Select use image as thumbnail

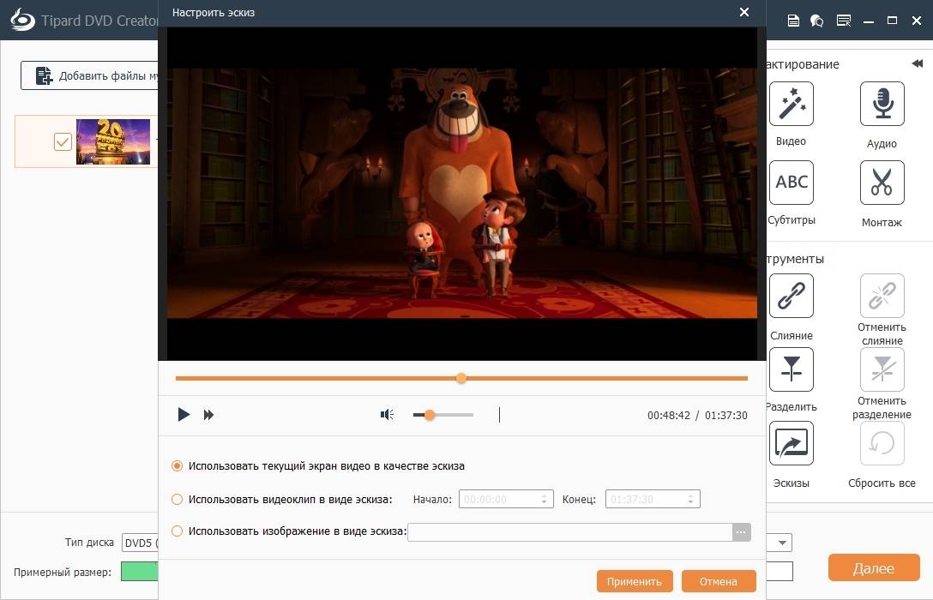point(177,531)
